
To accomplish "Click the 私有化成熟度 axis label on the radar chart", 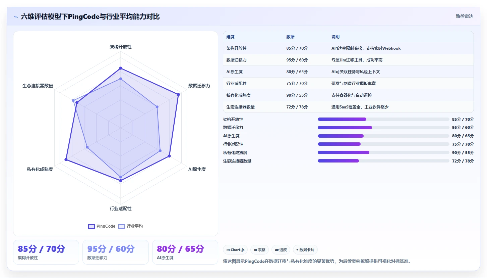I will (40, 169).
